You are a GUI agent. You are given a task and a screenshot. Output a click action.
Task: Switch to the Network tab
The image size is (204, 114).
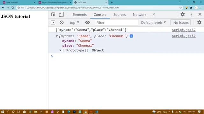(140, 15)
